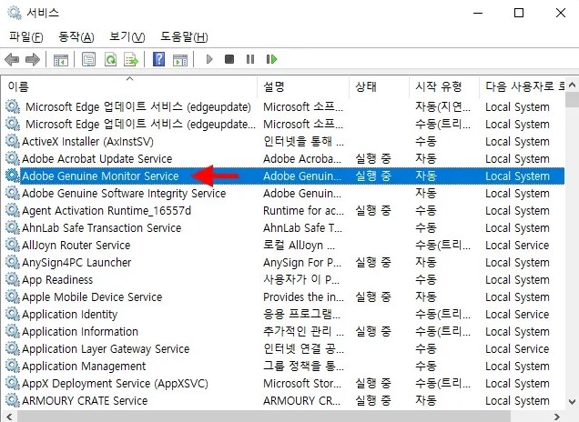
Task: Toggle the show/hide console tree icon
Action: pos(61,59)
